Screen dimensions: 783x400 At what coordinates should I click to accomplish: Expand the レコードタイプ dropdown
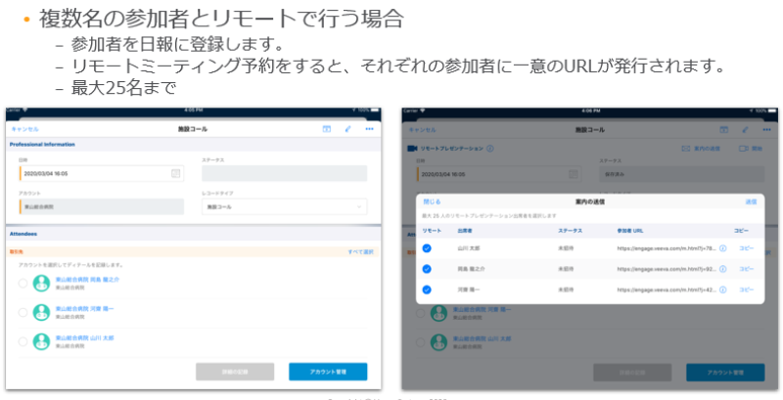tap(284, 206)
